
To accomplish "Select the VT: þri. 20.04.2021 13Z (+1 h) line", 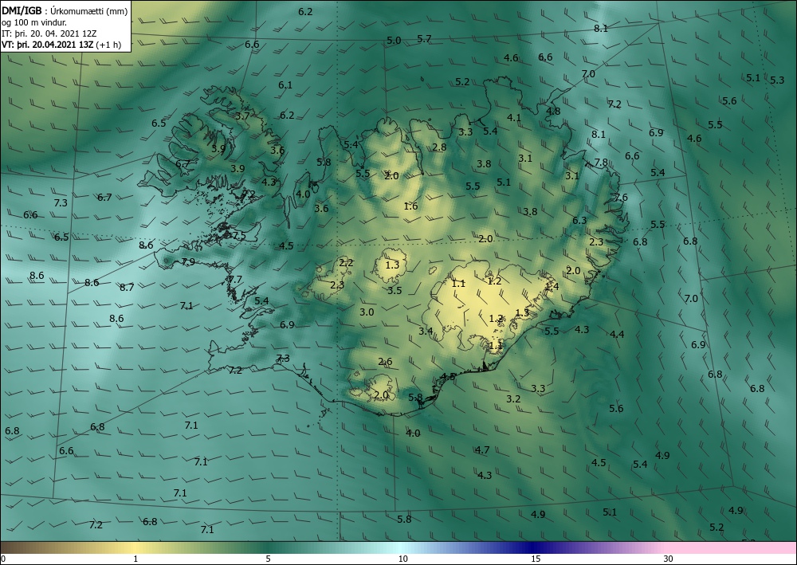I will [61, 44].
